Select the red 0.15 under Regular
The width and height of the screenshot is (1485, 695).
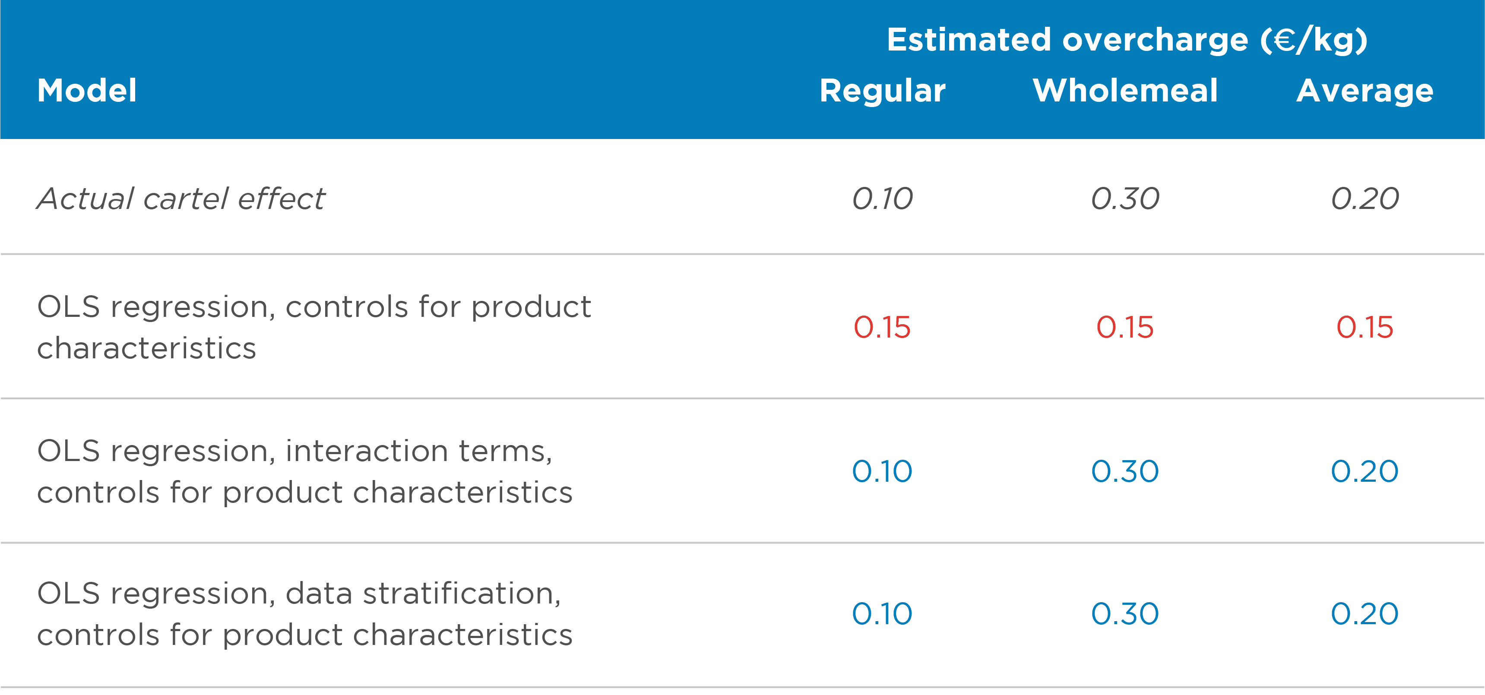(x=882, y=327)
